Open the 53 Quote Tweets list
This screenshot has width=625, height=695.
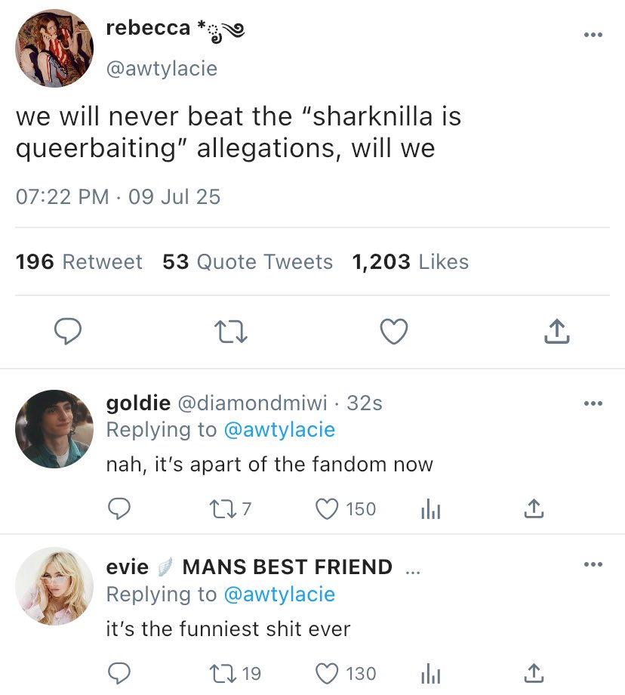coord(248,261)
